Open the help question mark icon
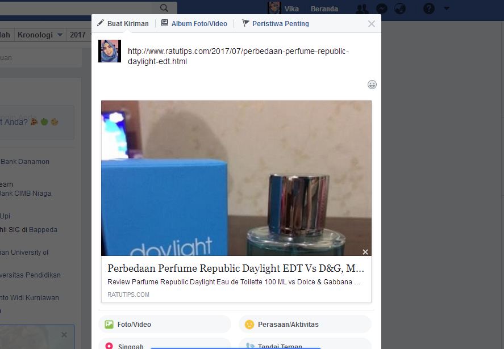 pyautogui.click(x=429, y=9)
